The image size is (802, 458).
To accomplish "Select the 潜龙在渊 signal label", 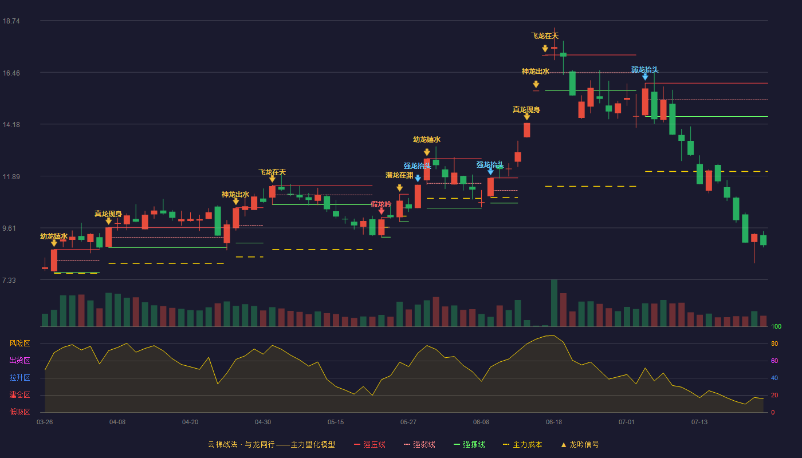I will pyautogui.click(x=399, y=175).
